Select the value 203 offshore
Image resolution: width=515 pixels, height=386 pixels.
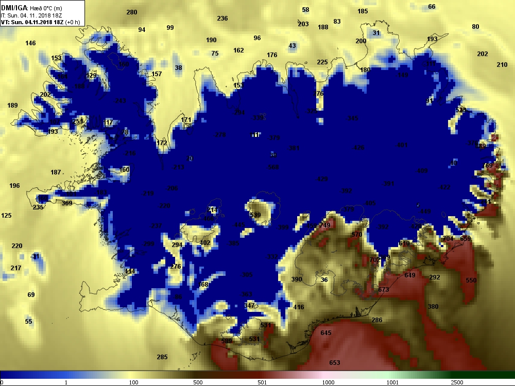click(303, 24)
